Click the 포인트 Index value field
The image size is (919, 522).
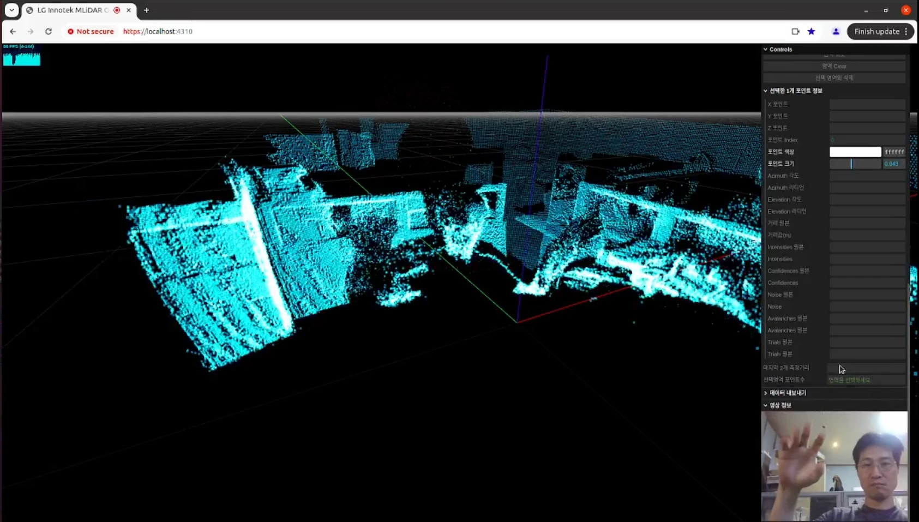pyautogui.click(x=867, y=140)
